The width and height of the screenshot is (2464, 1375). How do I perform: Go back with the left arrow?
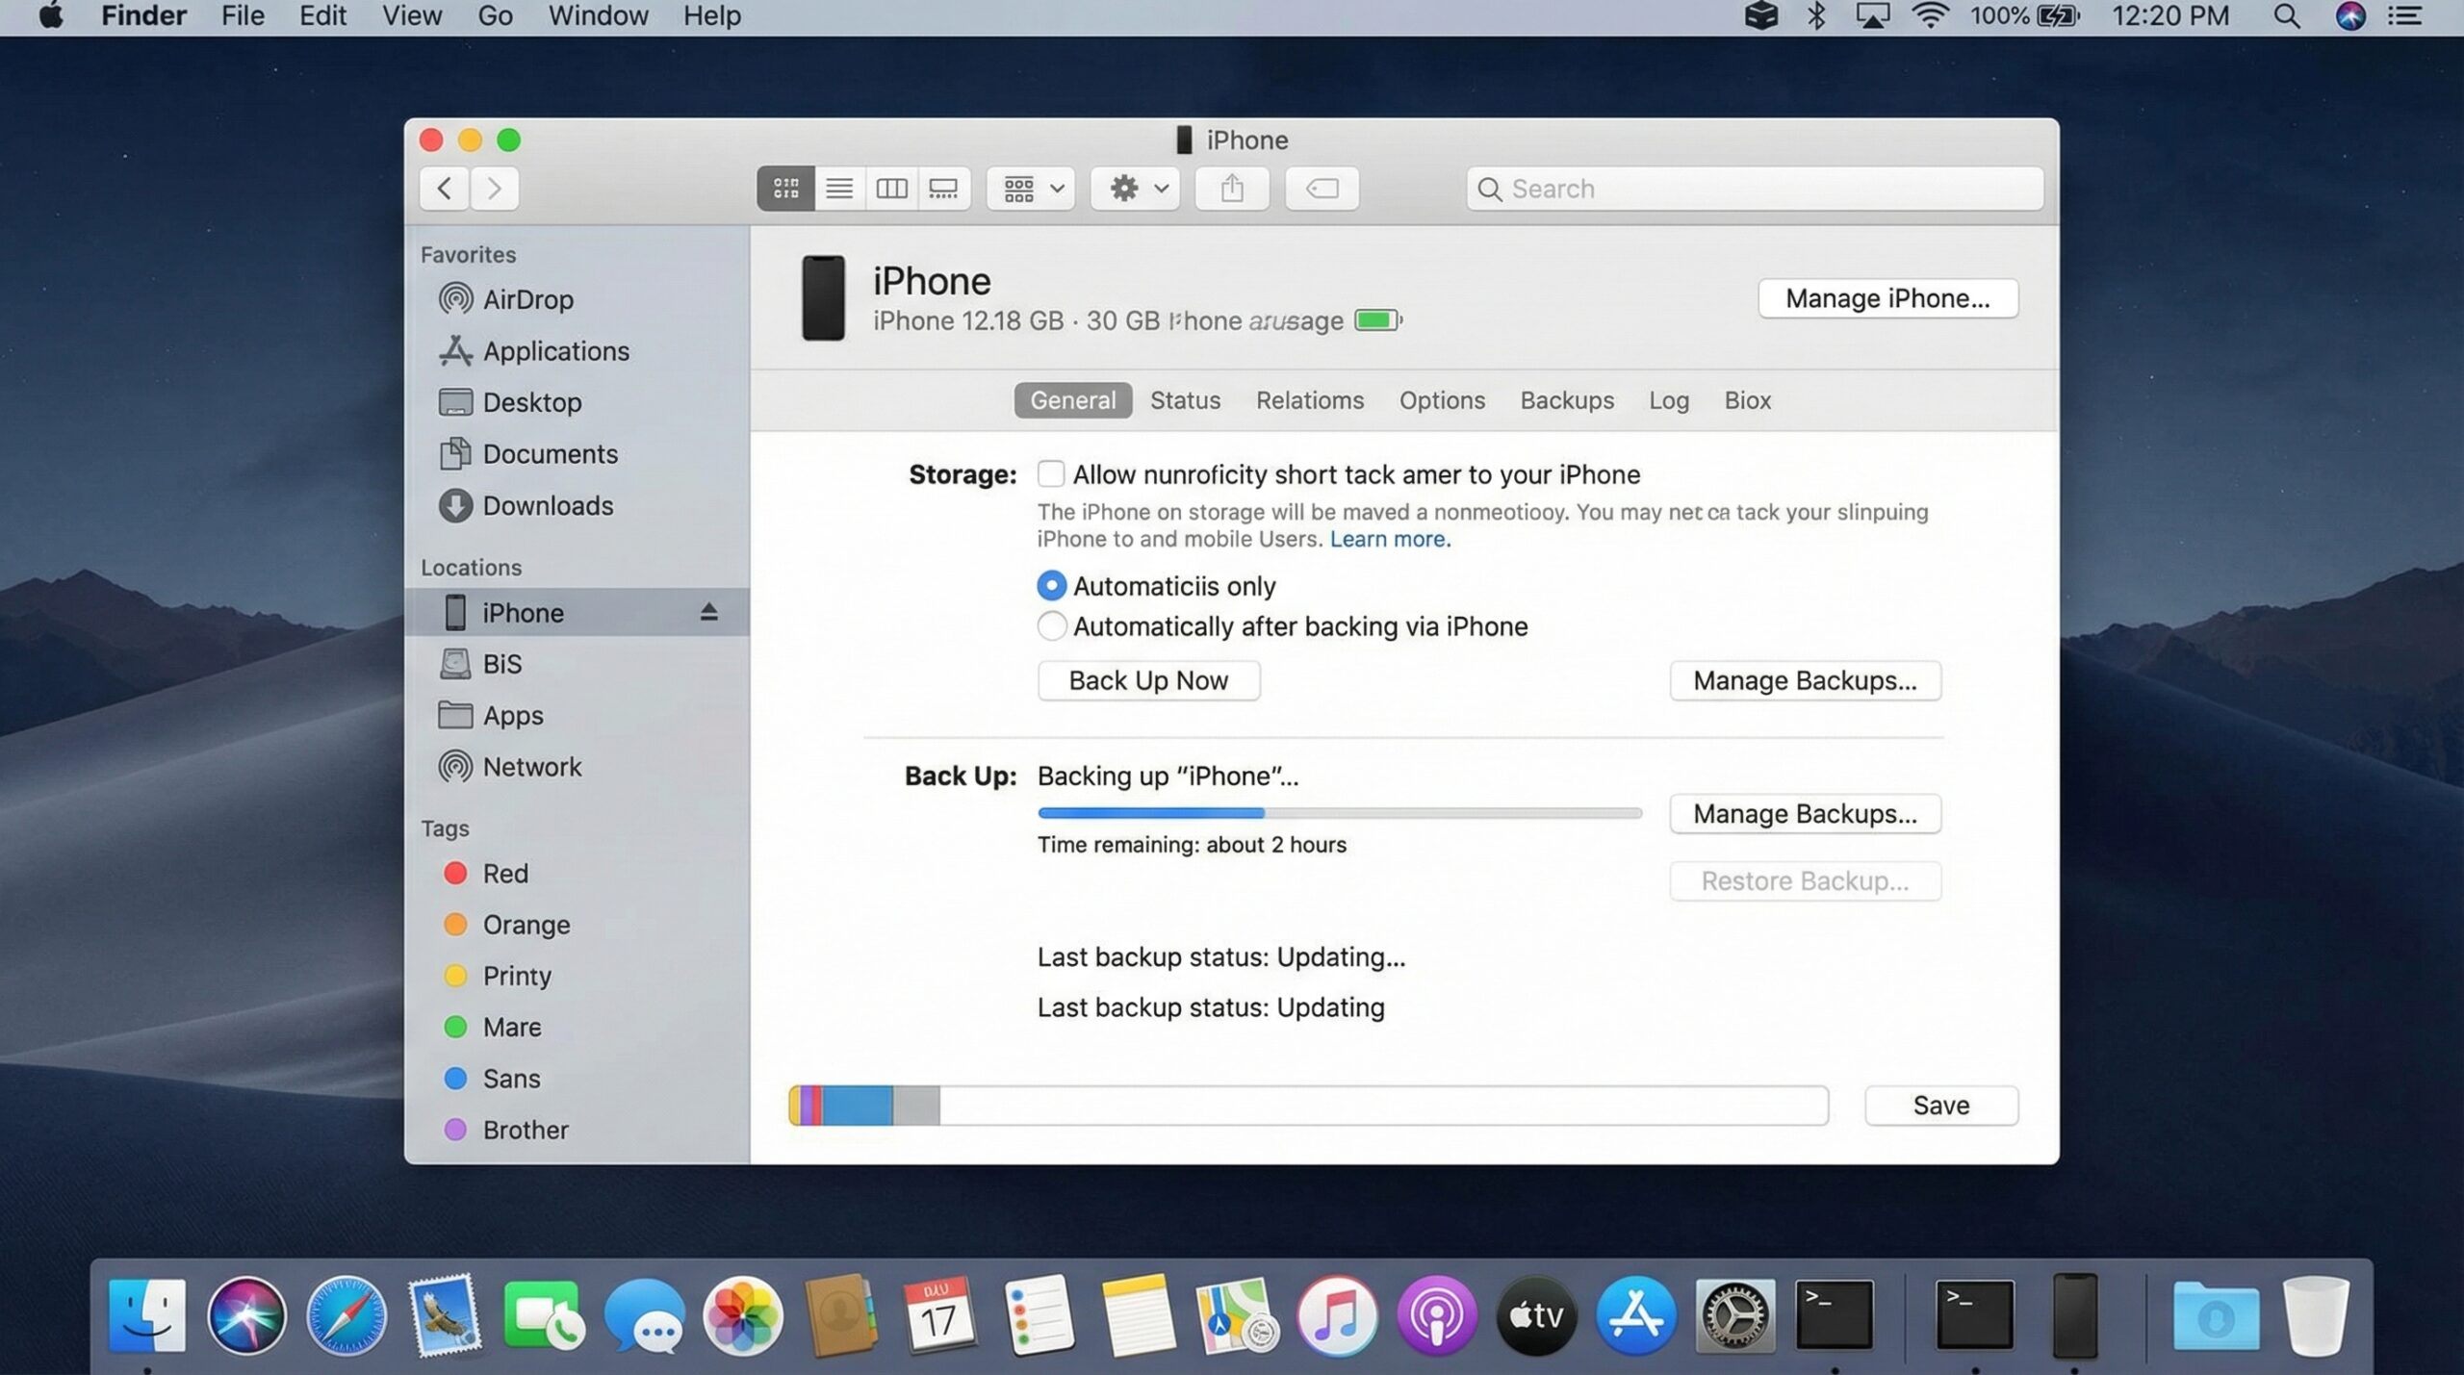coord(445,189)
